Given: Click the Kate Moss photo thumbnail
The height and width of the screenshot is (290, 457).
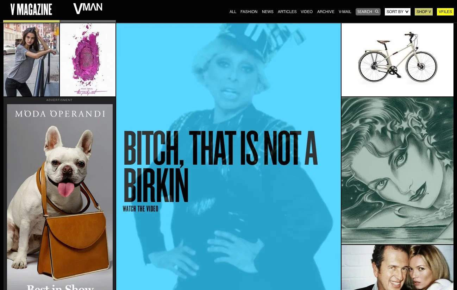Looking at the screenshot, I should tap(397, 267).
